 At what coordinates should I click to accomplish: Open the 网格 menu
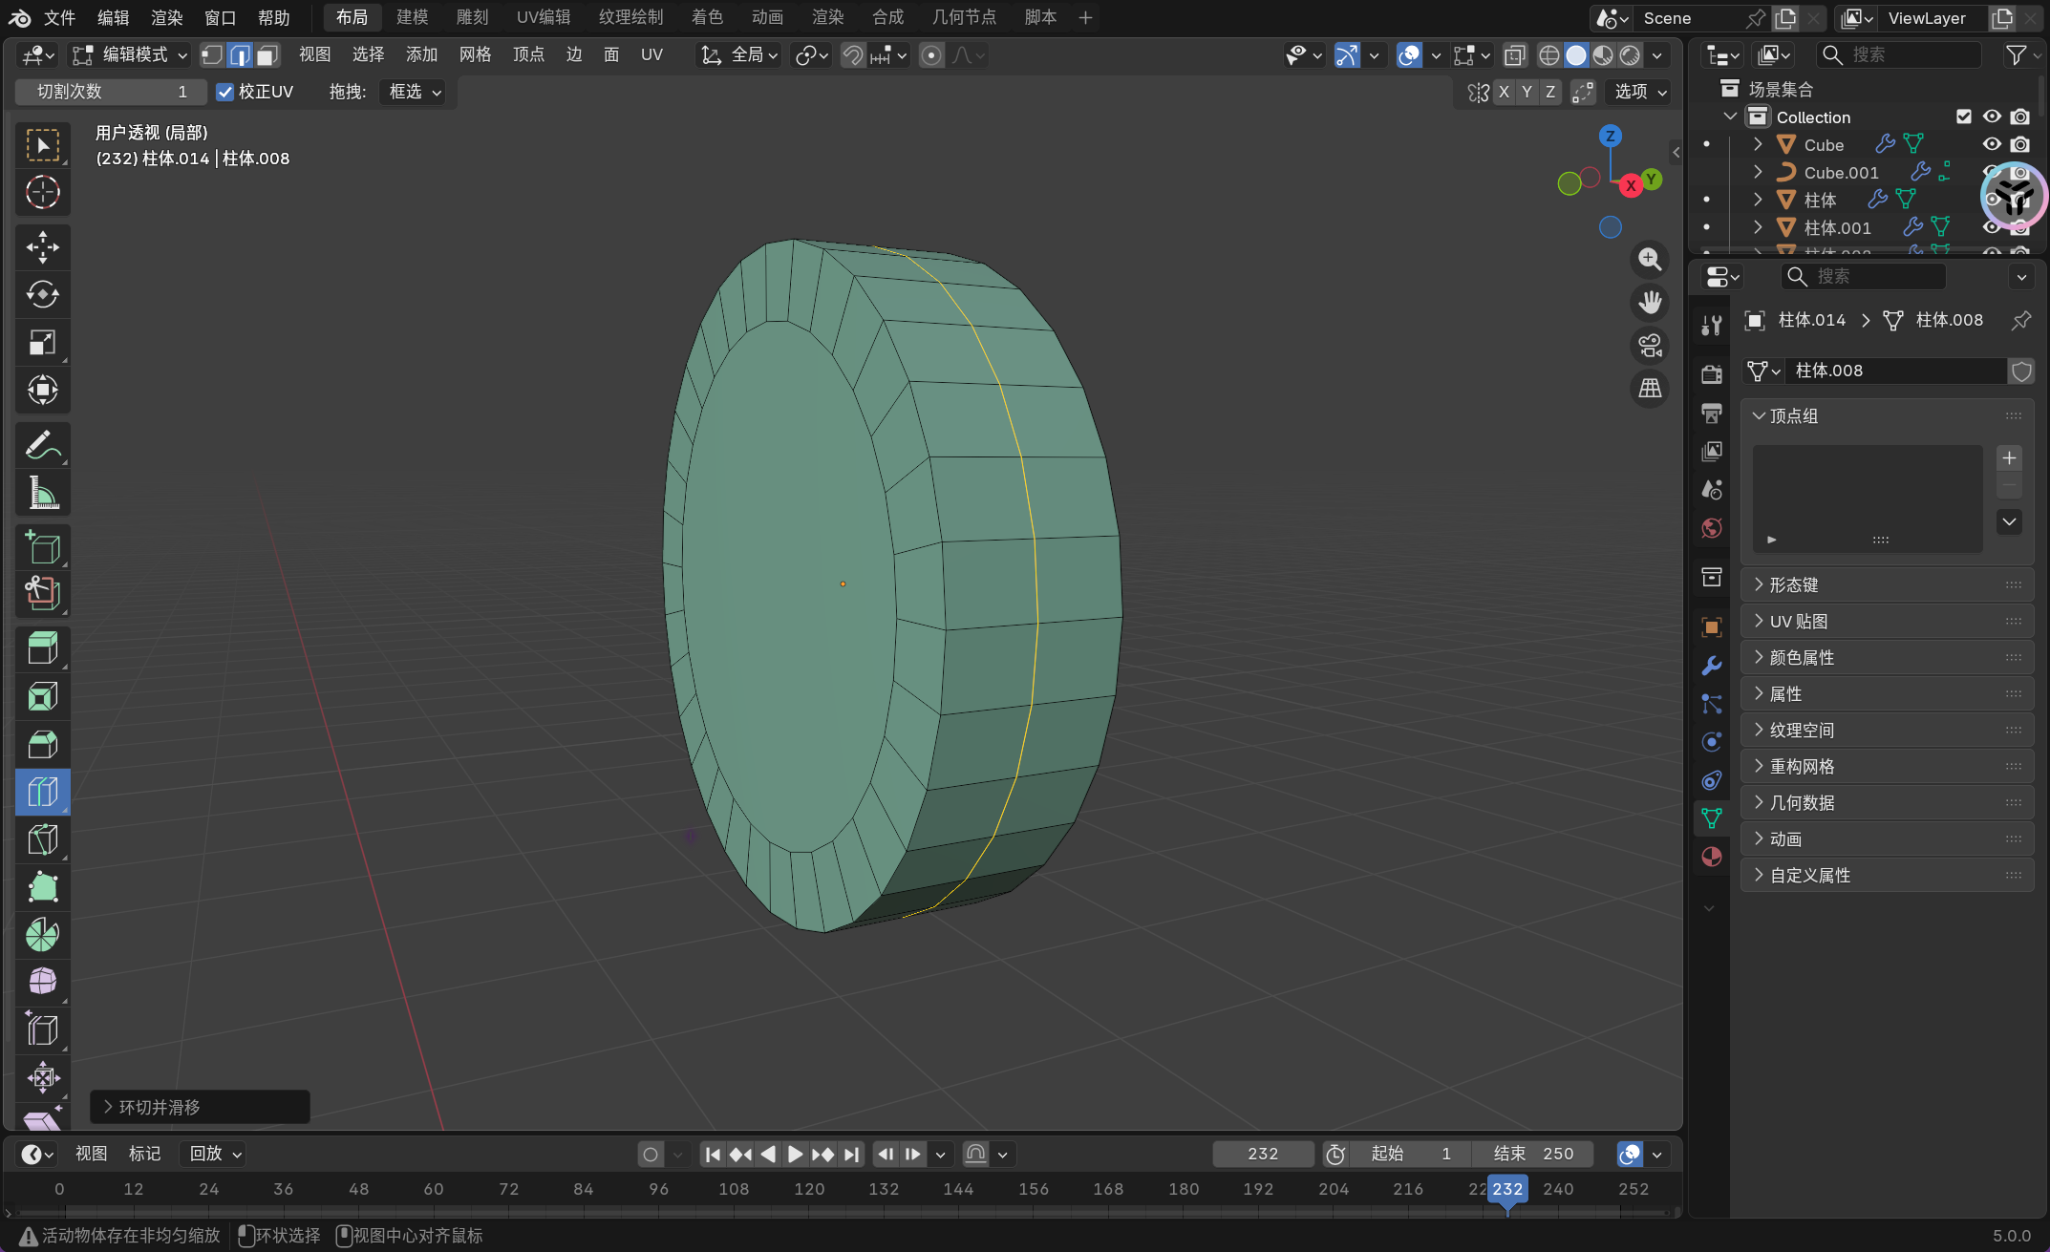tap(475, 55)
